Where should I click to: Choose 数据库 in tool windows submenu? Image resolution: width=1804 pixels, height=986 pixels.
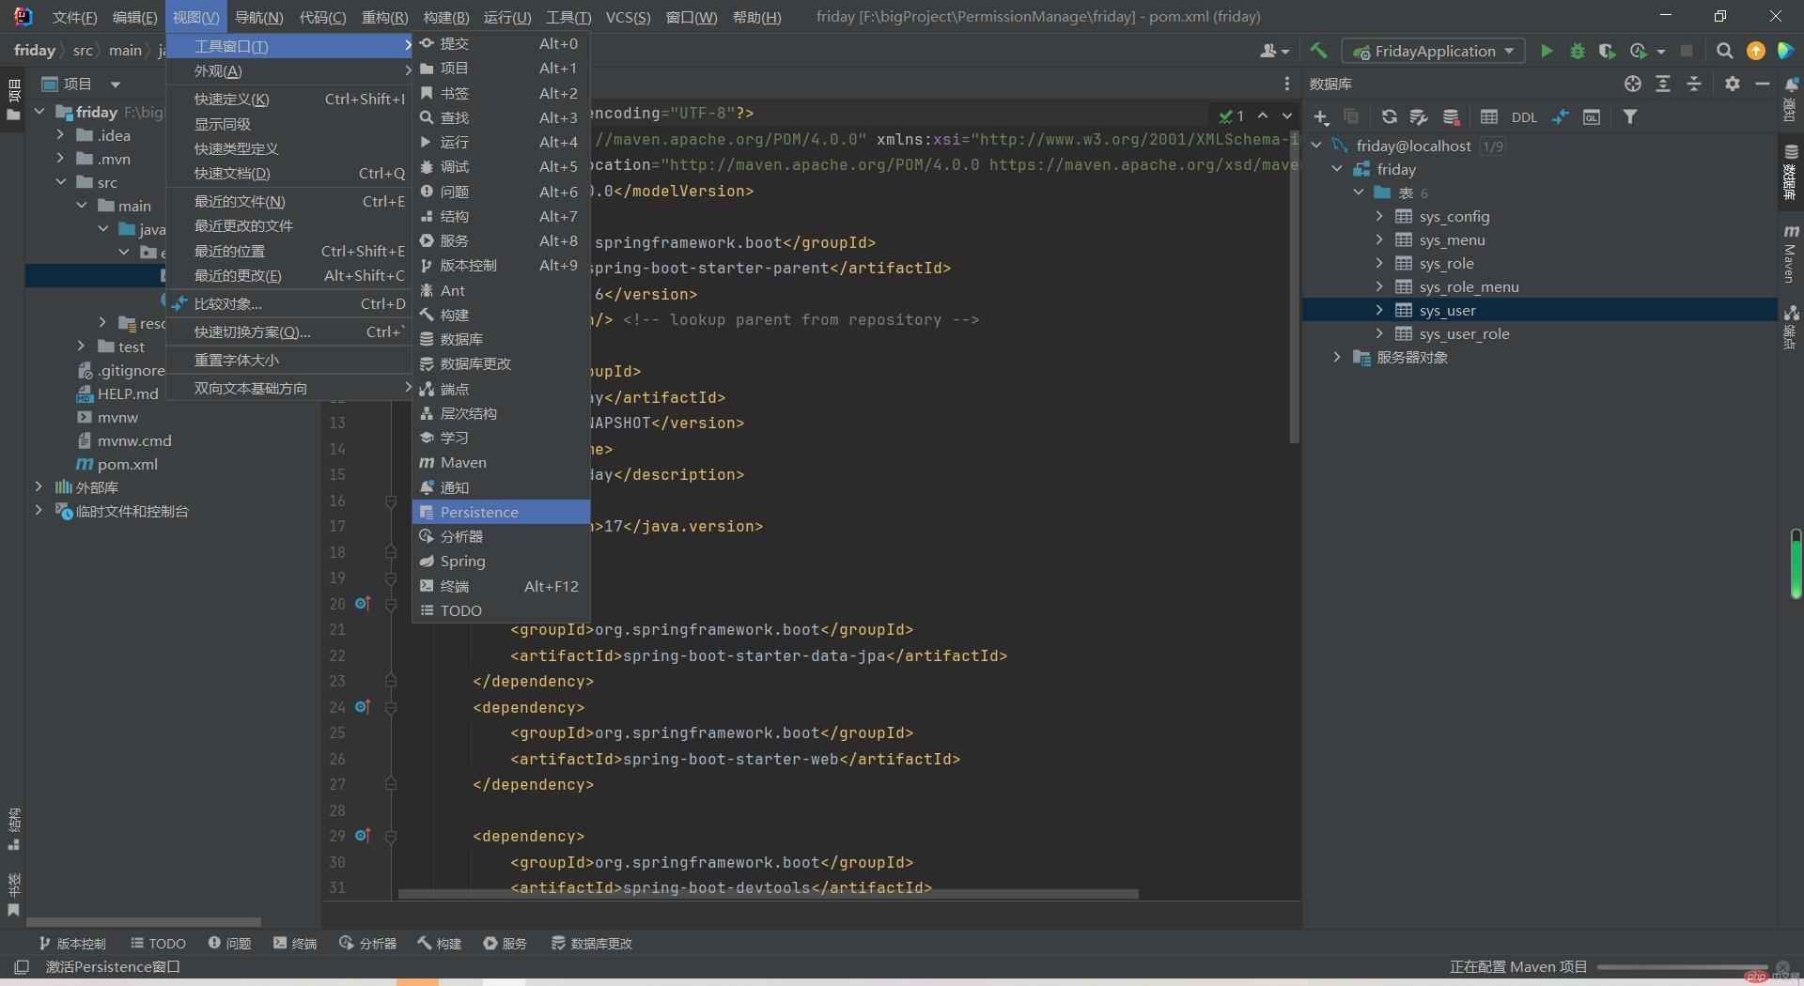click(x=501, y=339)
